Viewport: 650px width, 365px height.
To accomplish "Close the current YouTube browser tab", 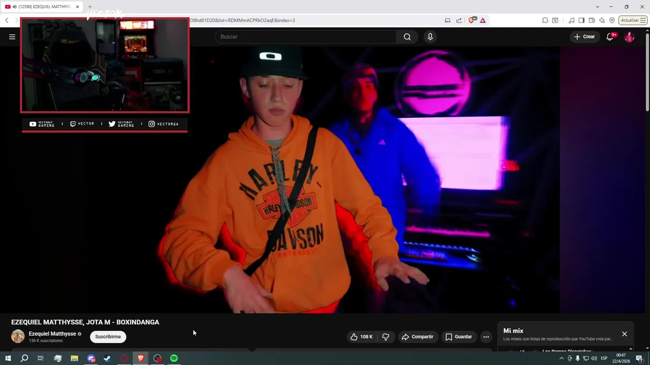I will pyautogui.click(x=78, y=7).
